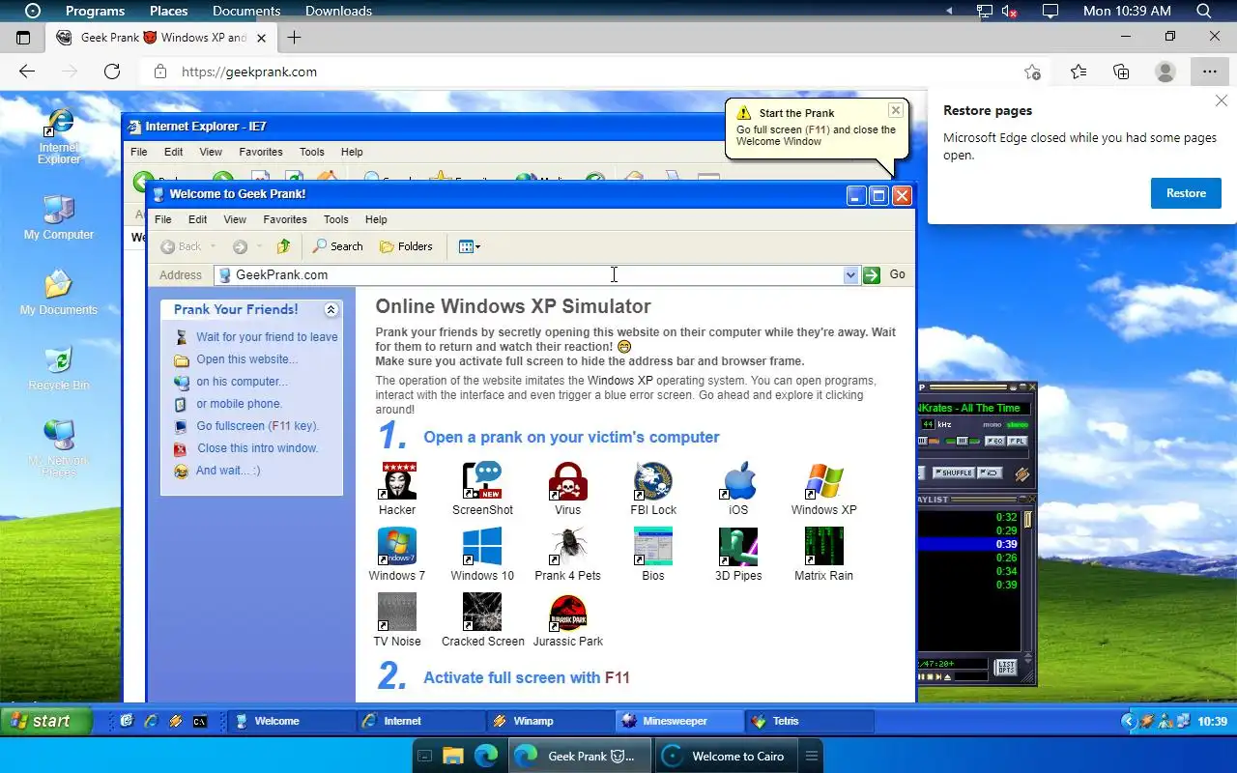Open My Documents desktop folder

[59, 293]
